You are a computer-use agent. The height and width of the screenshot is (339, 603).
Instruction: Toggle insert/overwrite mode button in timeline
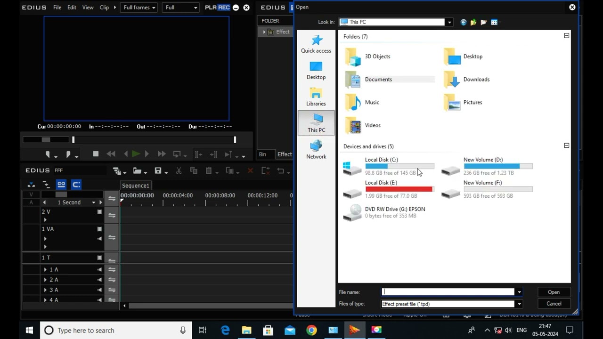[31, 185]
